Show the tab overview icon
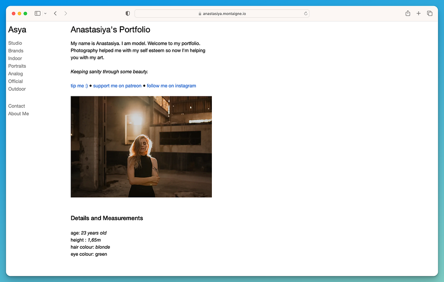Image resolution: width=444 pixels, height=282 pixels. coord(429,13)
